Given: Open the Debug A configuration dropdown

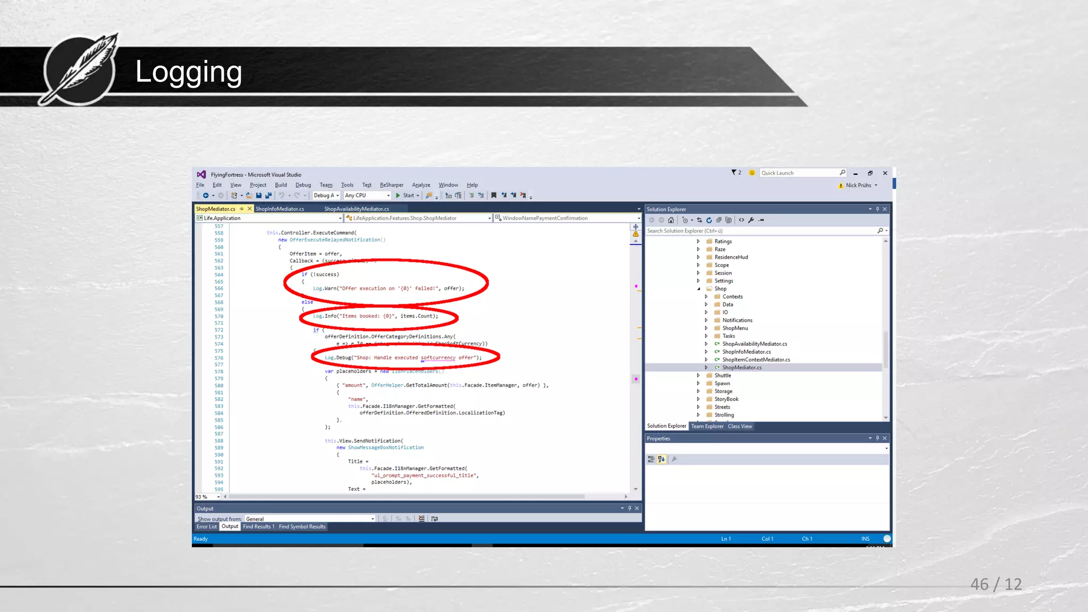Looking at the screenshot, I should click(x=326, y=195).
